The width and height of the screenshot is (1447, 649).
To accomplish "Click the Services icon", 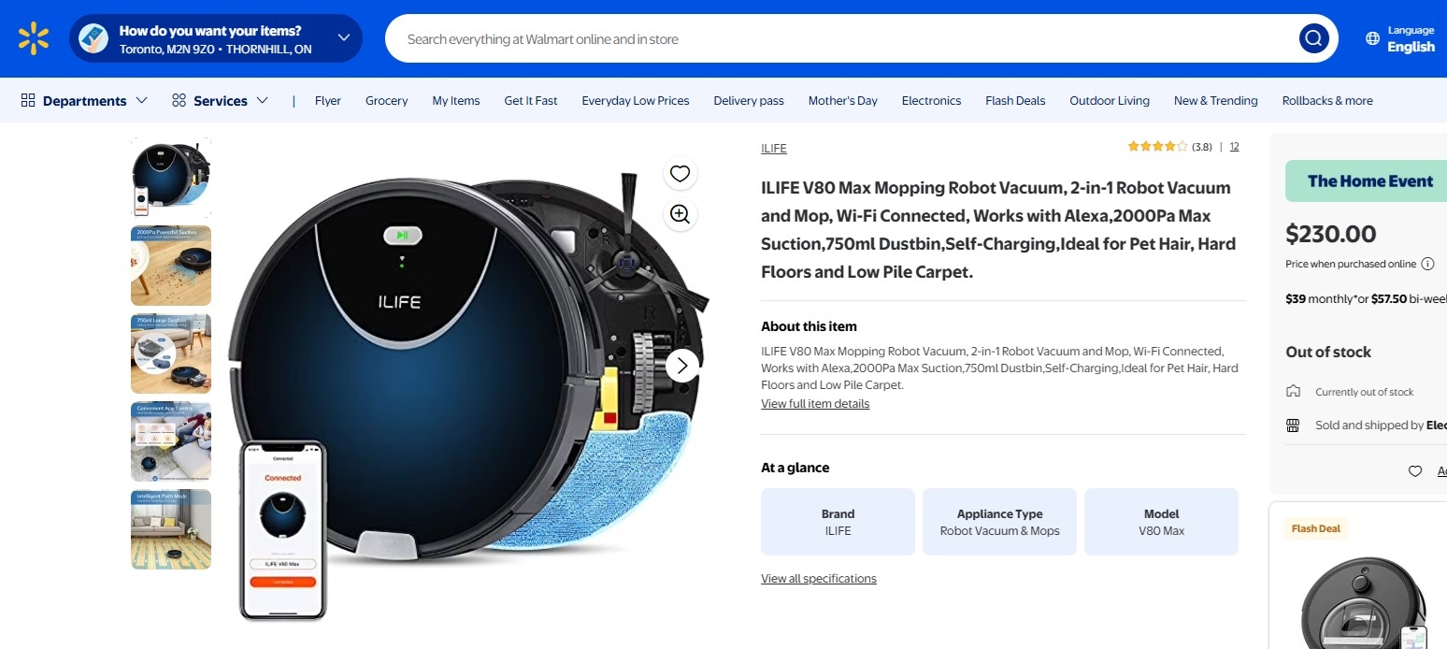I will point(179,100).
